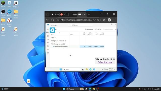161x91 pixels.
Task: Launch CapCut from the desktop
Action: click(x=16, y=3)
